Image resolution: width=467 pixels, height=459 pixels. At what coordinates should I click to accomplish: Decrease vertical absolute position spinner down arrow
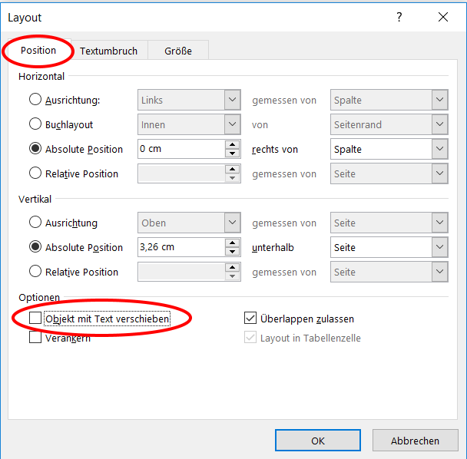[x=232, y=252]
